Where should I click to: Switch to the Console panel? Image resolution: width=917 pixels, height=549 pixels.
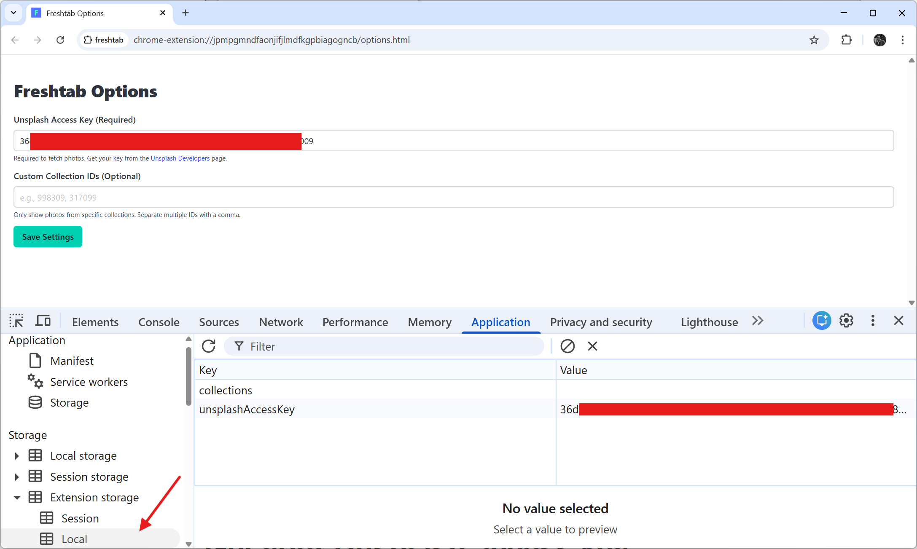point(159,321)
